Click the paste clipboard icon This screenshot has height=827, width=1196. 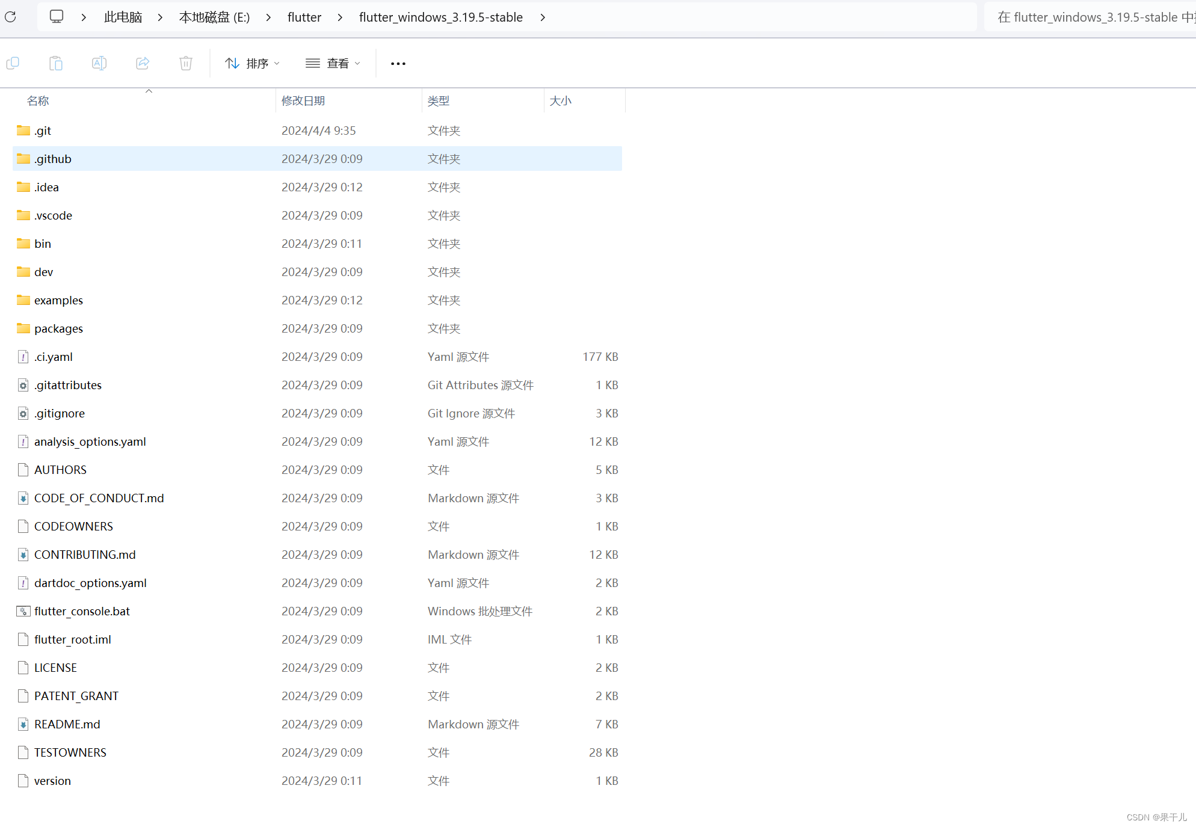(56, 63)
